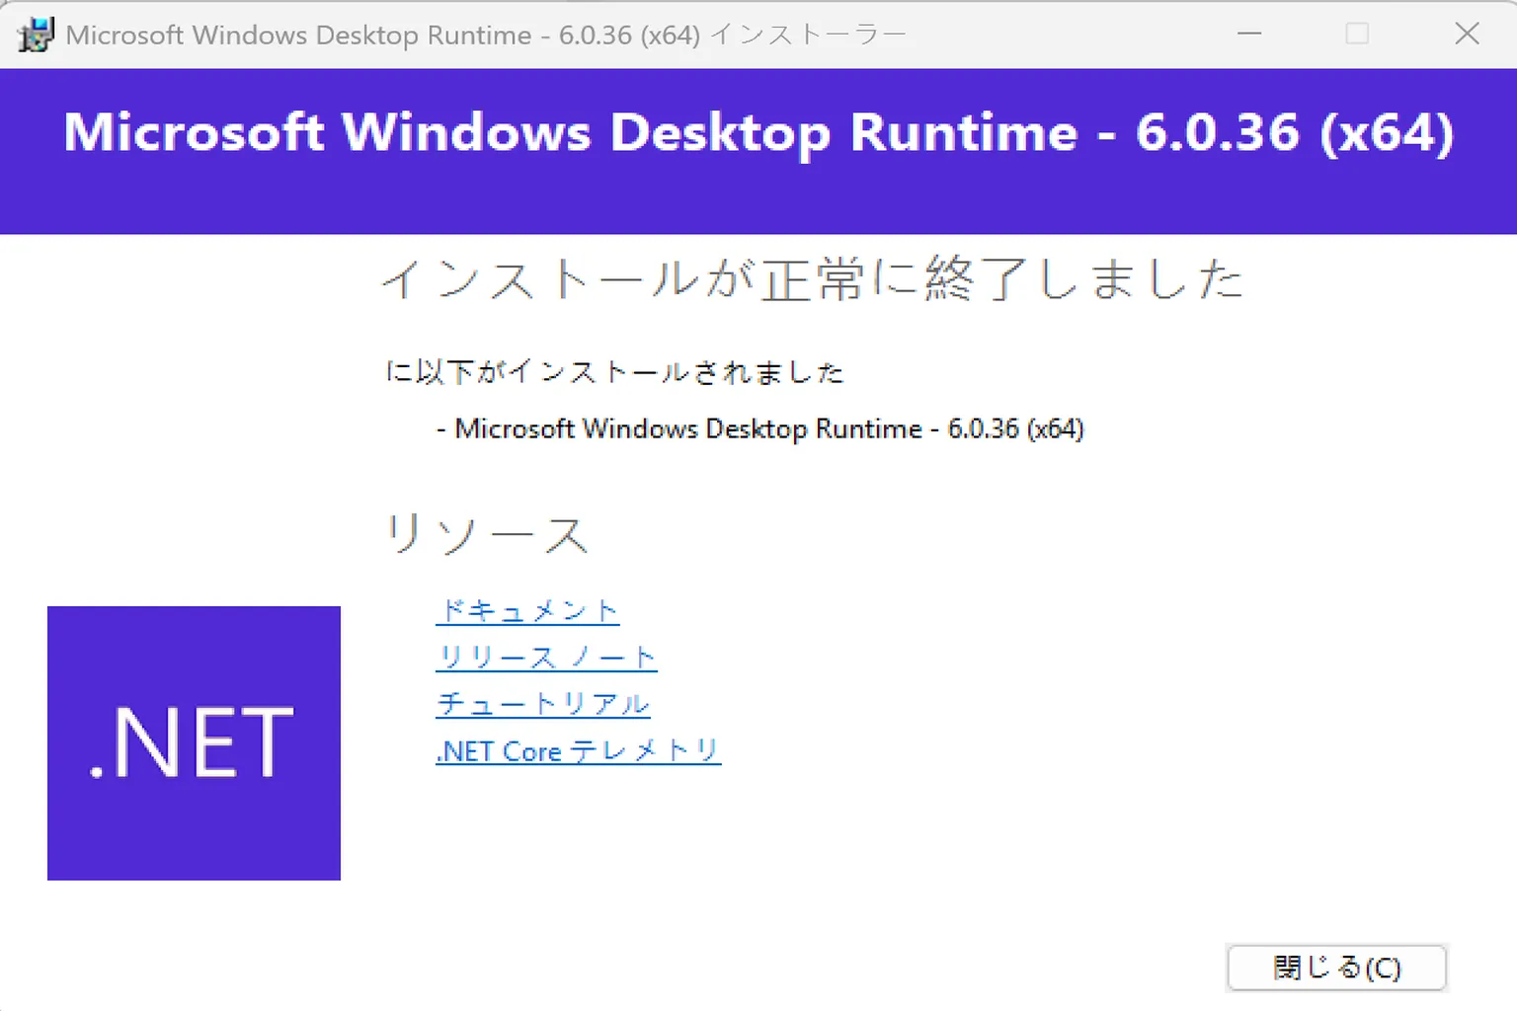This screenshot has width=1517, height=1011.
Task: Click the リソース heading
Action: coord(486,534)
